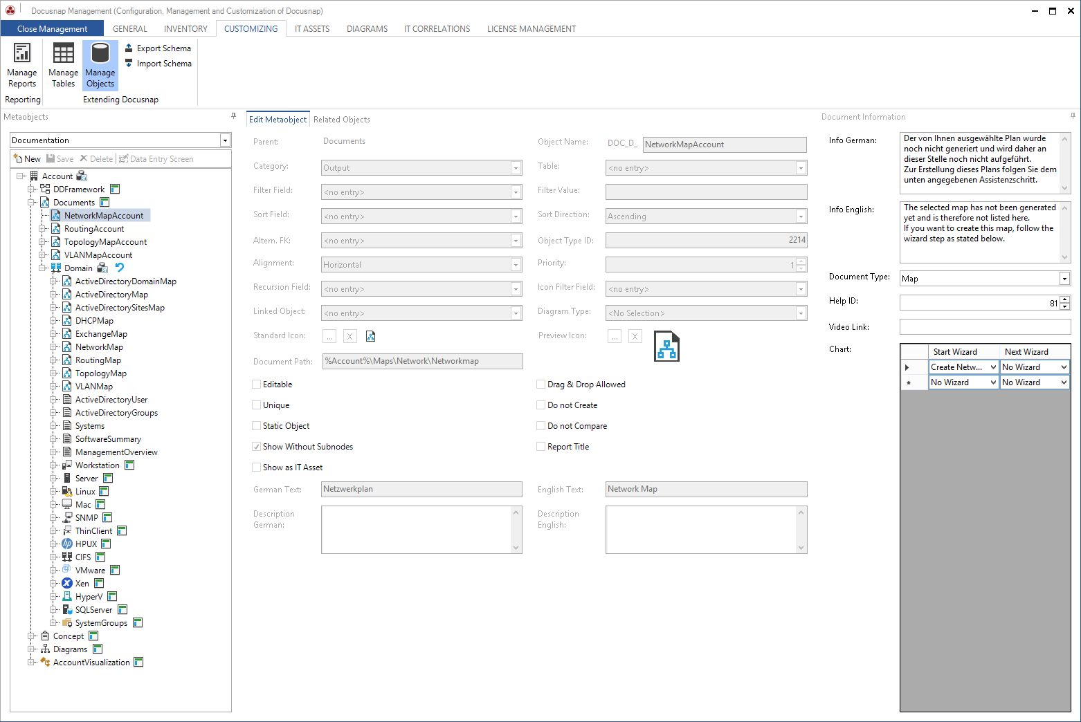Image resolution: width=1081 pixels, height=722 pixels.
Task: Open Manage Reports tool
Action: (x=22, y=66)
